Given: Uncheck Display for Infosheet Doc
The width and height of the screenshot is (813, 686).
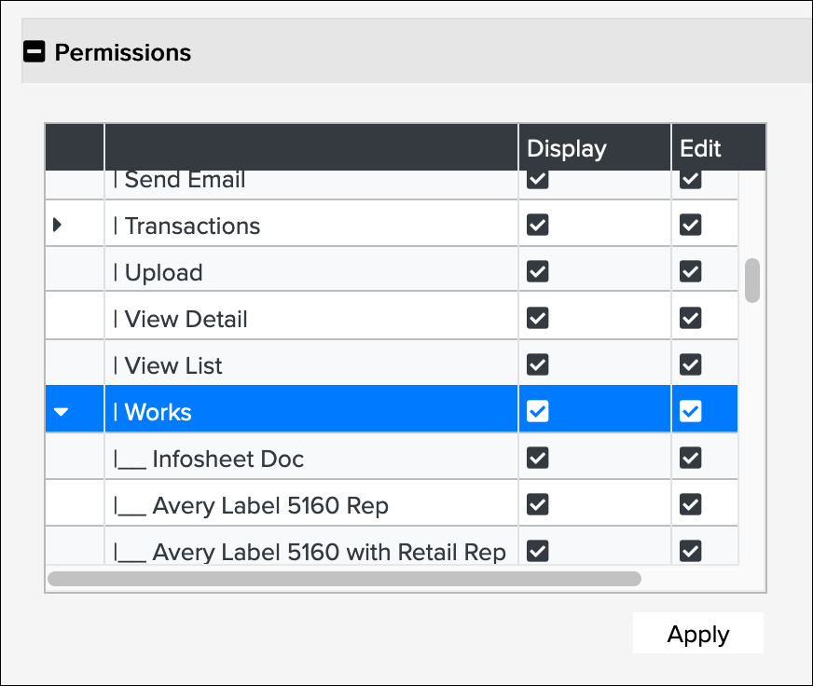Looking at the screenshot, I should pos(537,458).
